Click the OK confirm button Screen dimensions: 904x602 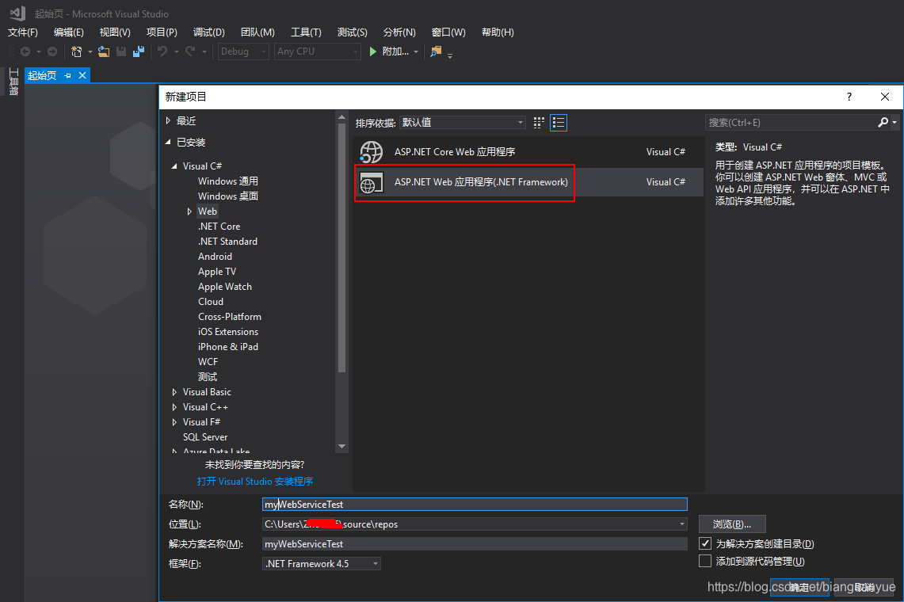(x=799, y=587)
